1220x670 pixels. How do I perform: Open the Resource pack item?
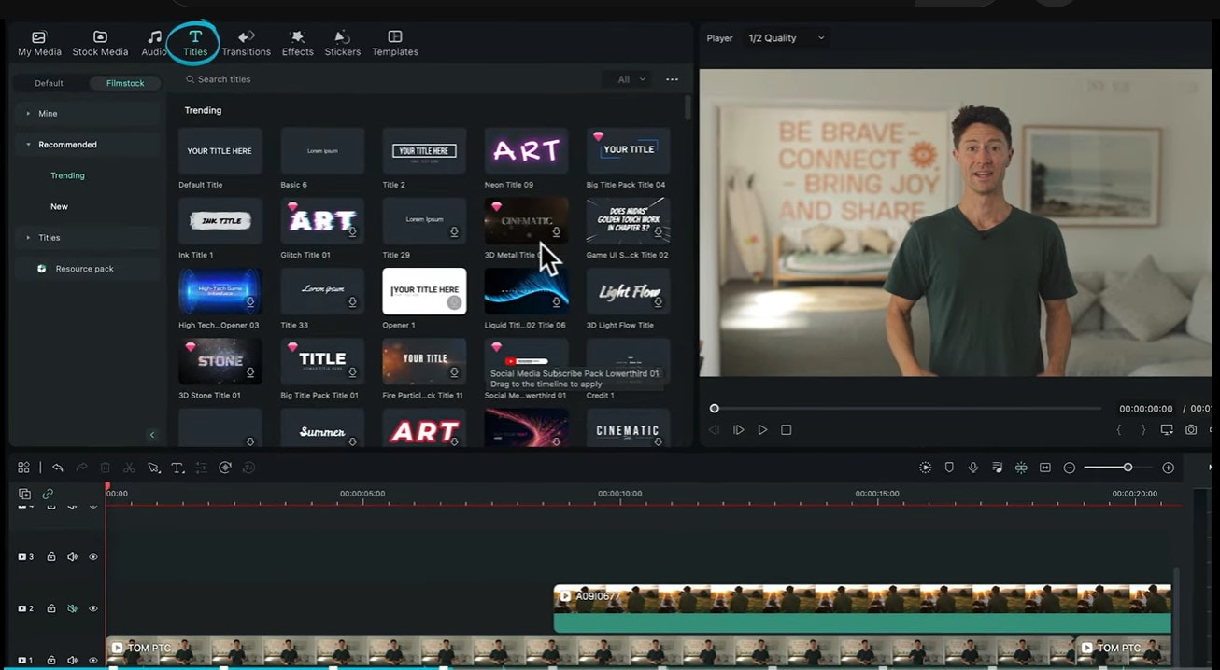coord(88,269)
